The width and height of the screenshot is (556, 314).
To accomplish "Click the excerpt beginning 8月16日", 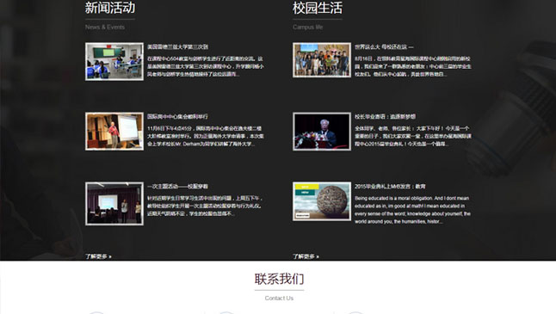I will pyautogui.click(x=413, y=66).
